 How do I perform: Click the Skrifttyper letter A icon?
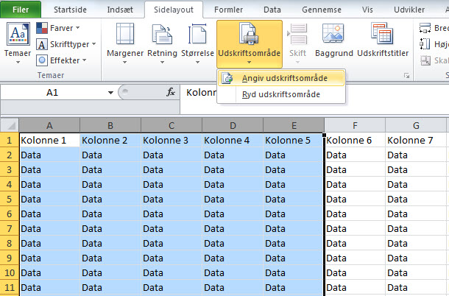[x=42, y=44]
